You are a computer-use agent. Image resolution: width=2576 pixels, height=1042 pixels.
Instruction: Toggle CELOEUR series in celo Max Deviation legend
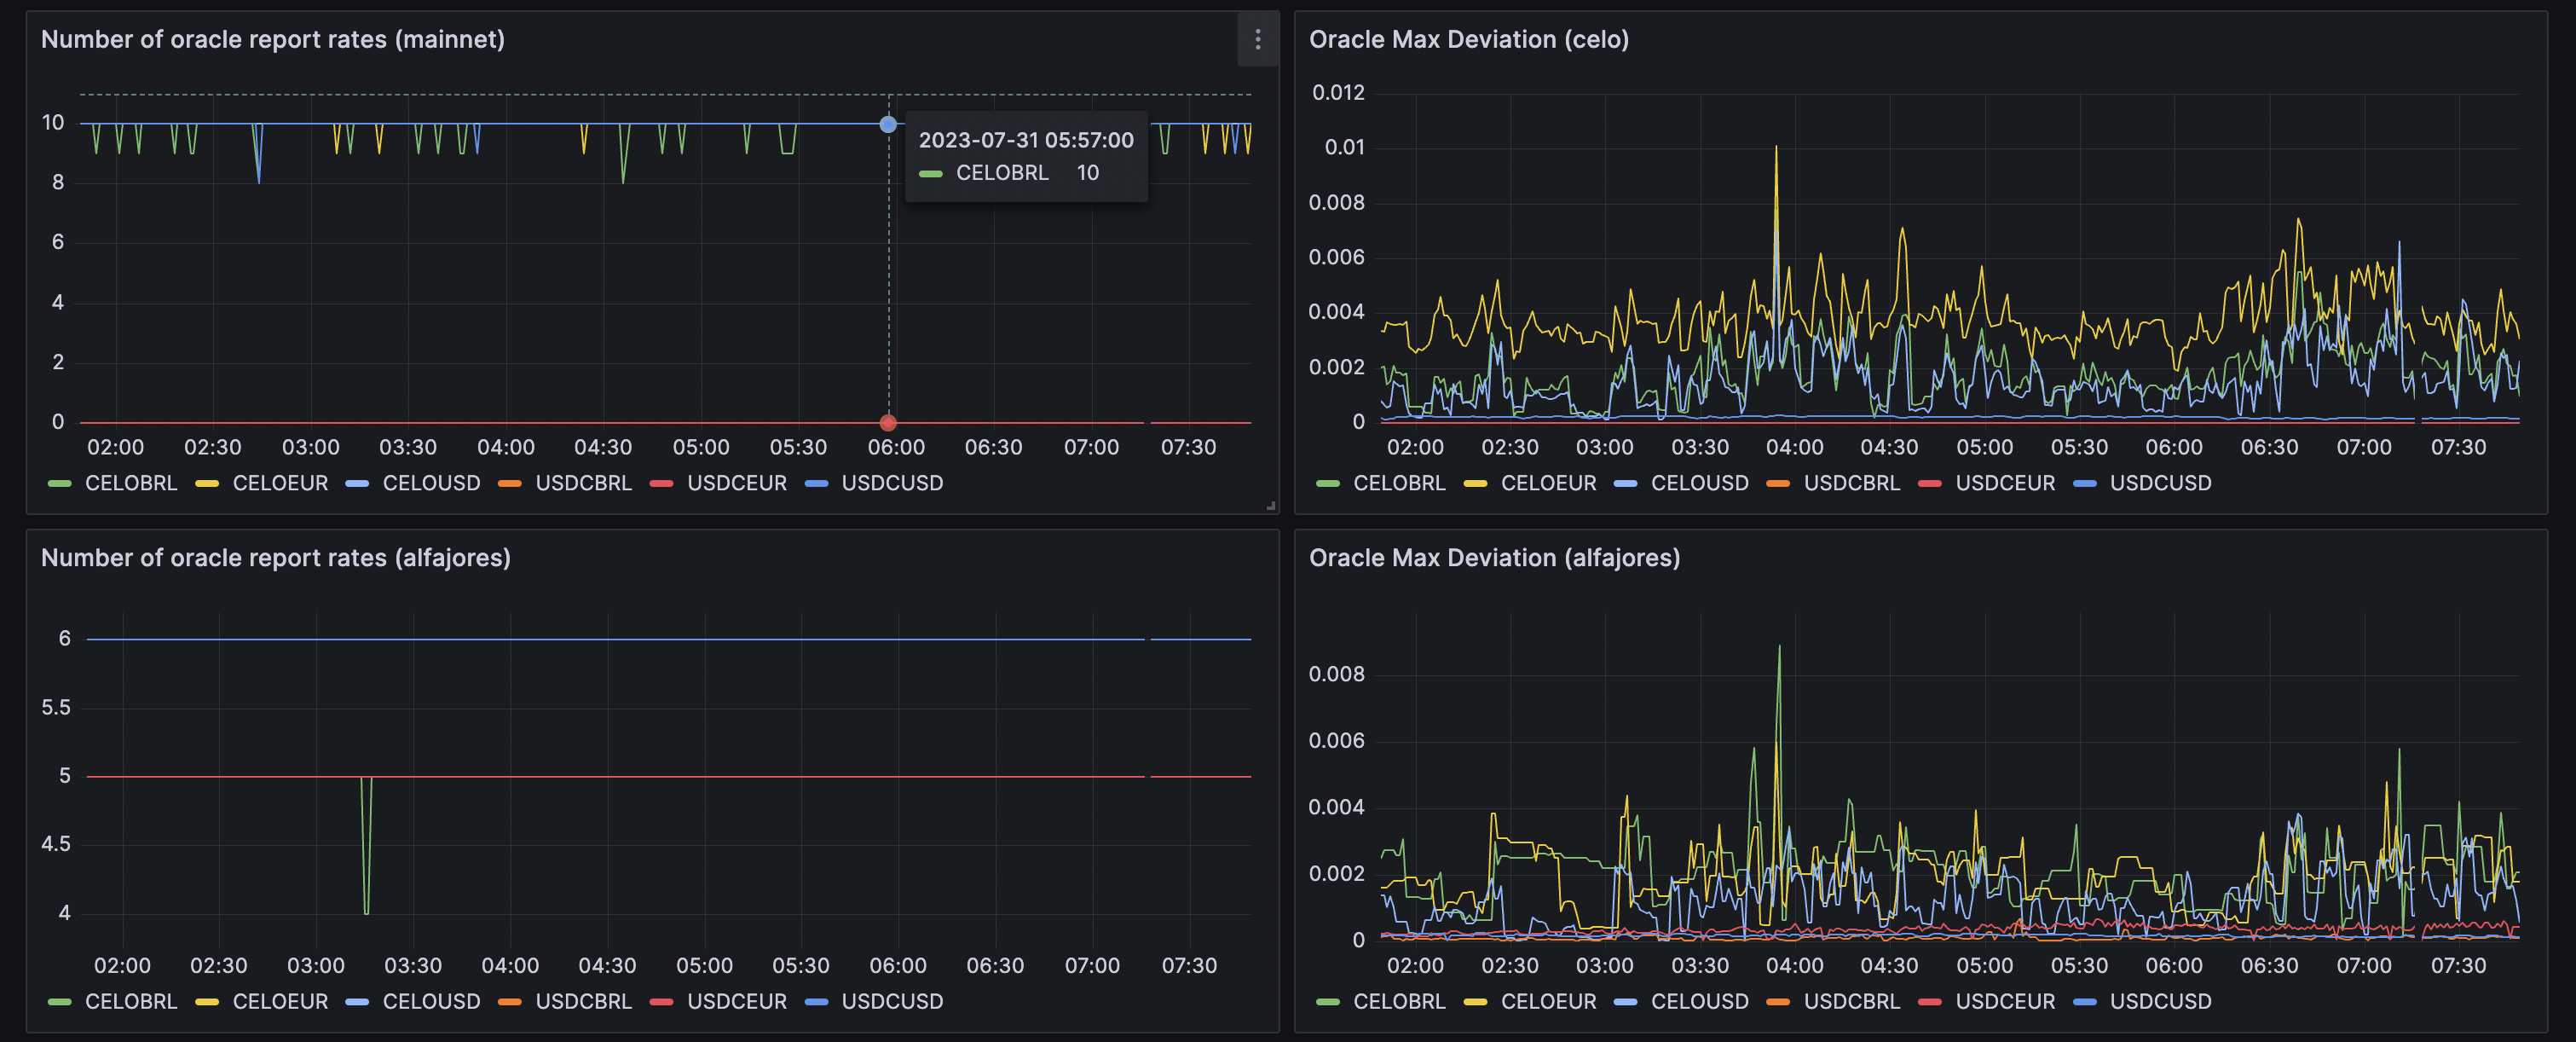1548,483
